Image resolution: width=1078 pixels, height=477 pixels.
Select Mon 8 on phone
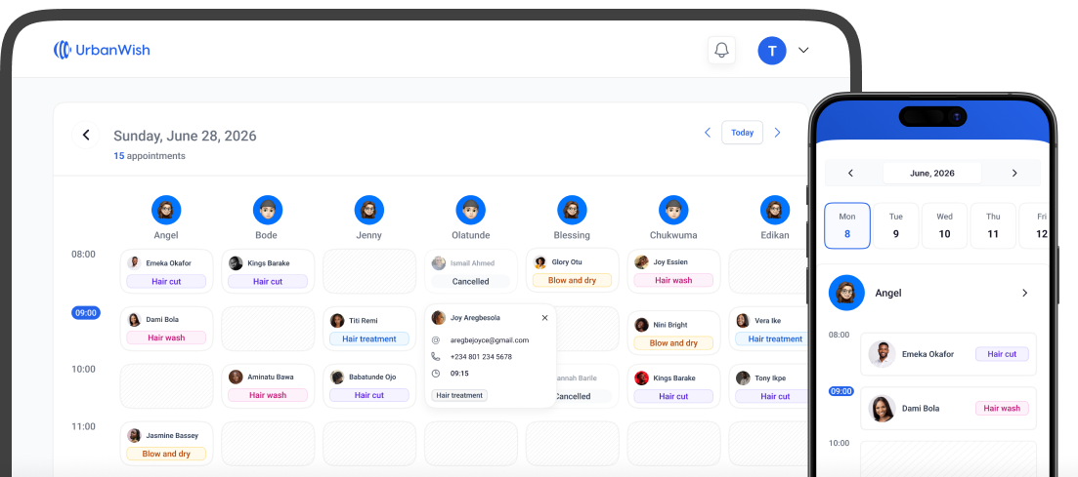click(847, 225)
